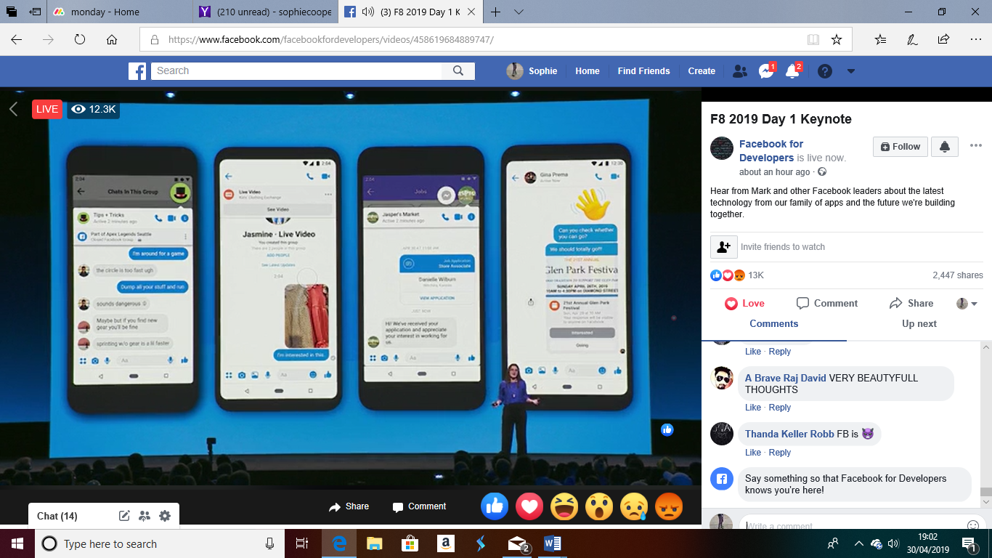
Task: Click the search magnifier button
Action: [x=458, y=70]
